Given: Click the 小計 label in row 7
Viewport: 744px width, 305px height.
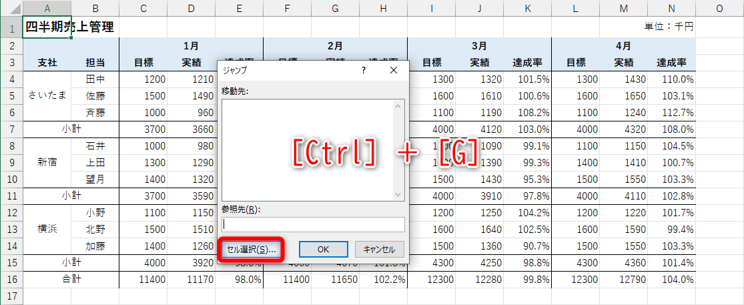Looking at the screenshot, I should (71, 129).
